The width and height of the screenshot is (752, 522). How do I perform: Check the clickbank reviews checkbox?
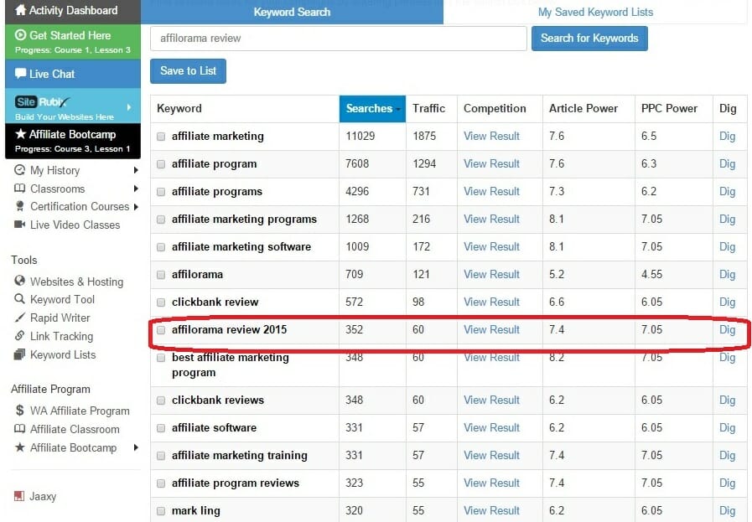161,401
